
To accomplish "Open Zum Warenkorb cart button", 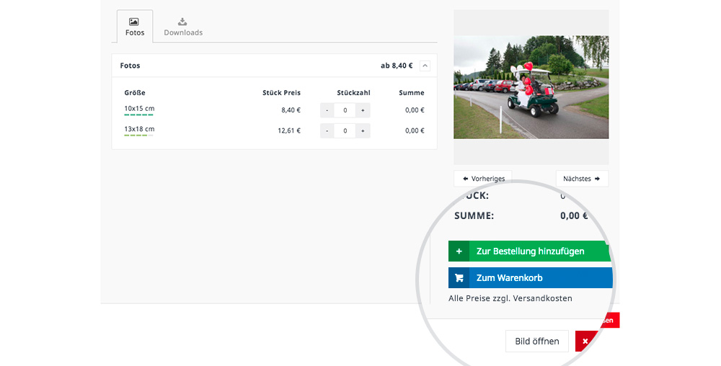I will [x=531, y=278].
